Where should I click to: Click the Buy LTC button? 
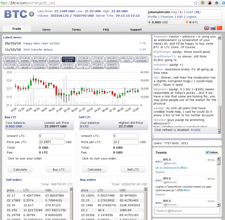point(59,170)
